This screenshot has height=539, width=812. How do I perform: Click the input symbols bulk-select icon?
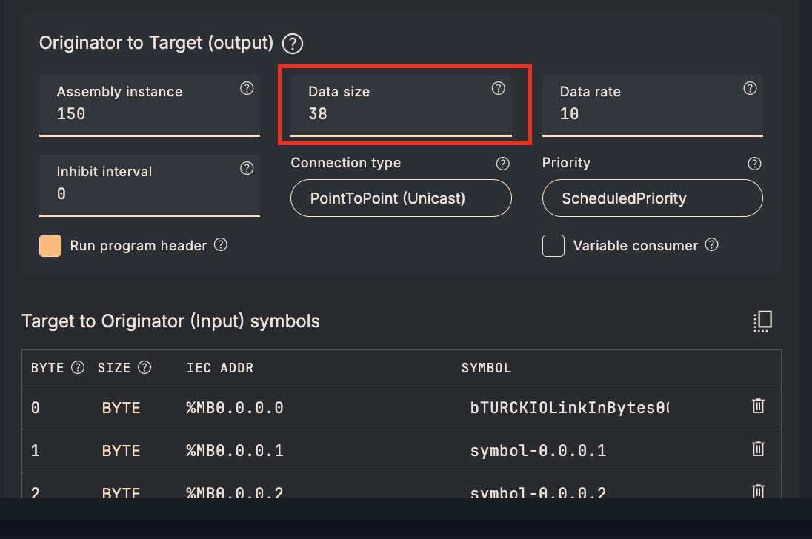pyautogui.click(x=762, y=321)
